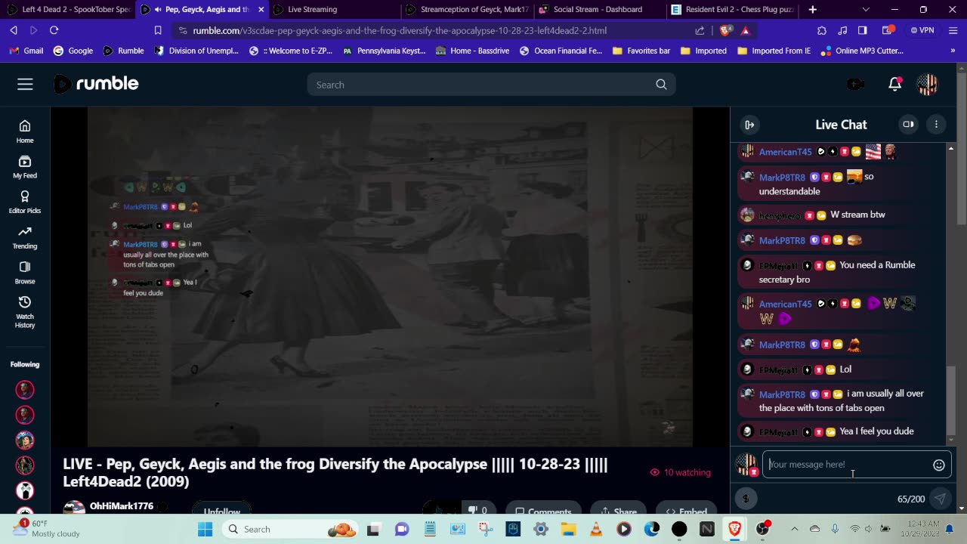Switch to Social Stream Dashboard tab
This screenshot has width=967, height=544.
click(600, 10)
